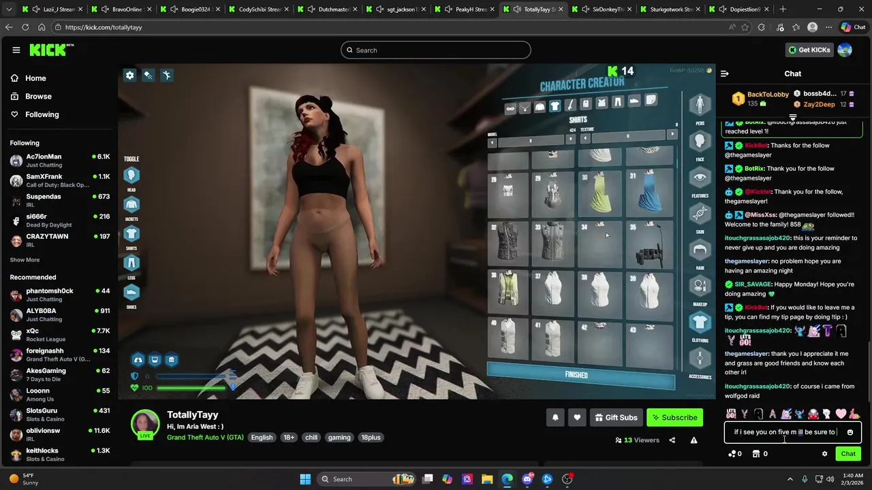The width and height of the screenshot is (872, 490).
Task: Toggle the Legs clothing hexagon
Action: [x=131, y=263]
